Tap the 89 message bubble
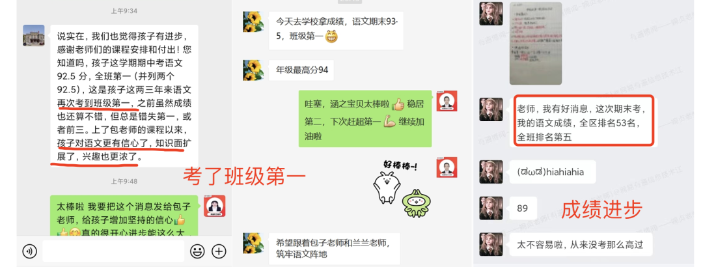 (522, 208)
